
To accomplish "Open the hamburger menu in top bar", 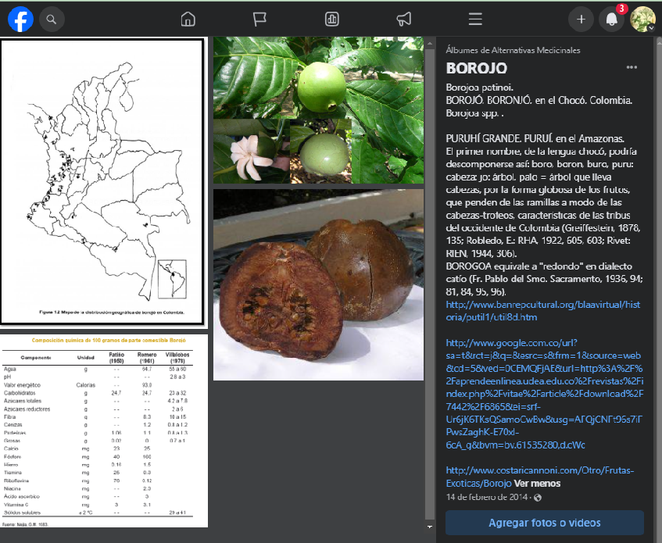I will [475, 19].
